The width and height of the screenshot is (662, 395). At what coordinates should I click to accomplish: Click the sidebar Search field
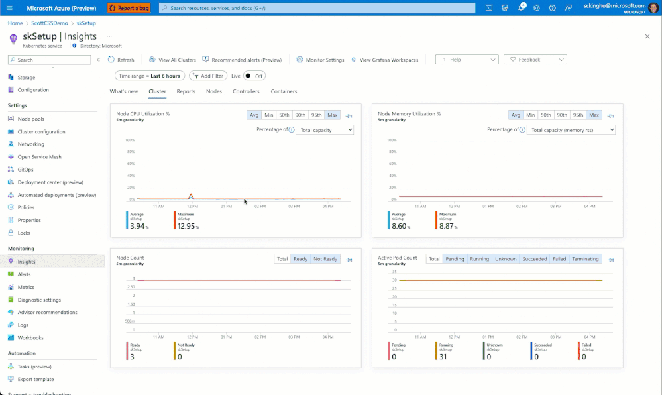click(50, 60)
